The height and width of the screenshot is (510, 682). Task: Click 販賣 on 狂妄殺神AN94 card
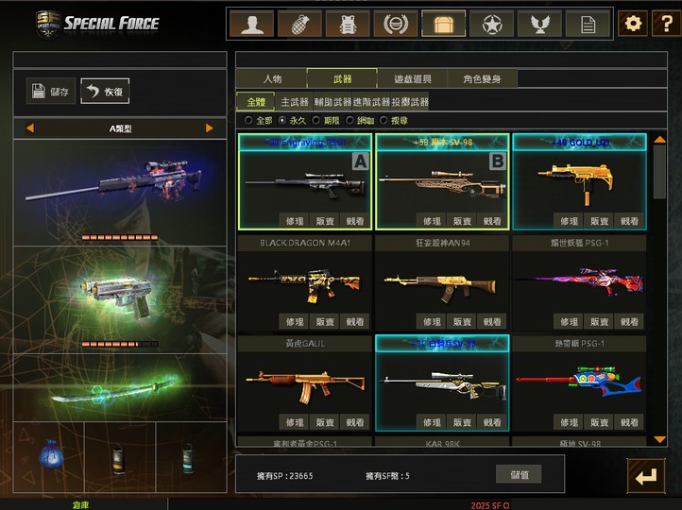[x=462, y=321]
